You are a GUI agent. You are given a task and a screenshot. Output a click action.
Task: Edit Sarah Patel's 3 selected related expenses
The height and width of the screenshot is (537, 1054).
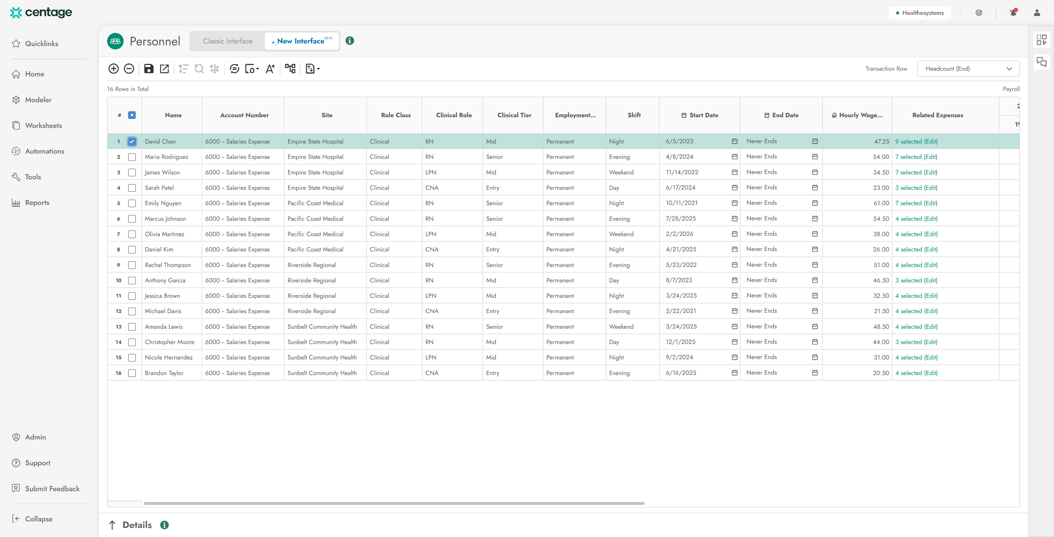[916, 188]
